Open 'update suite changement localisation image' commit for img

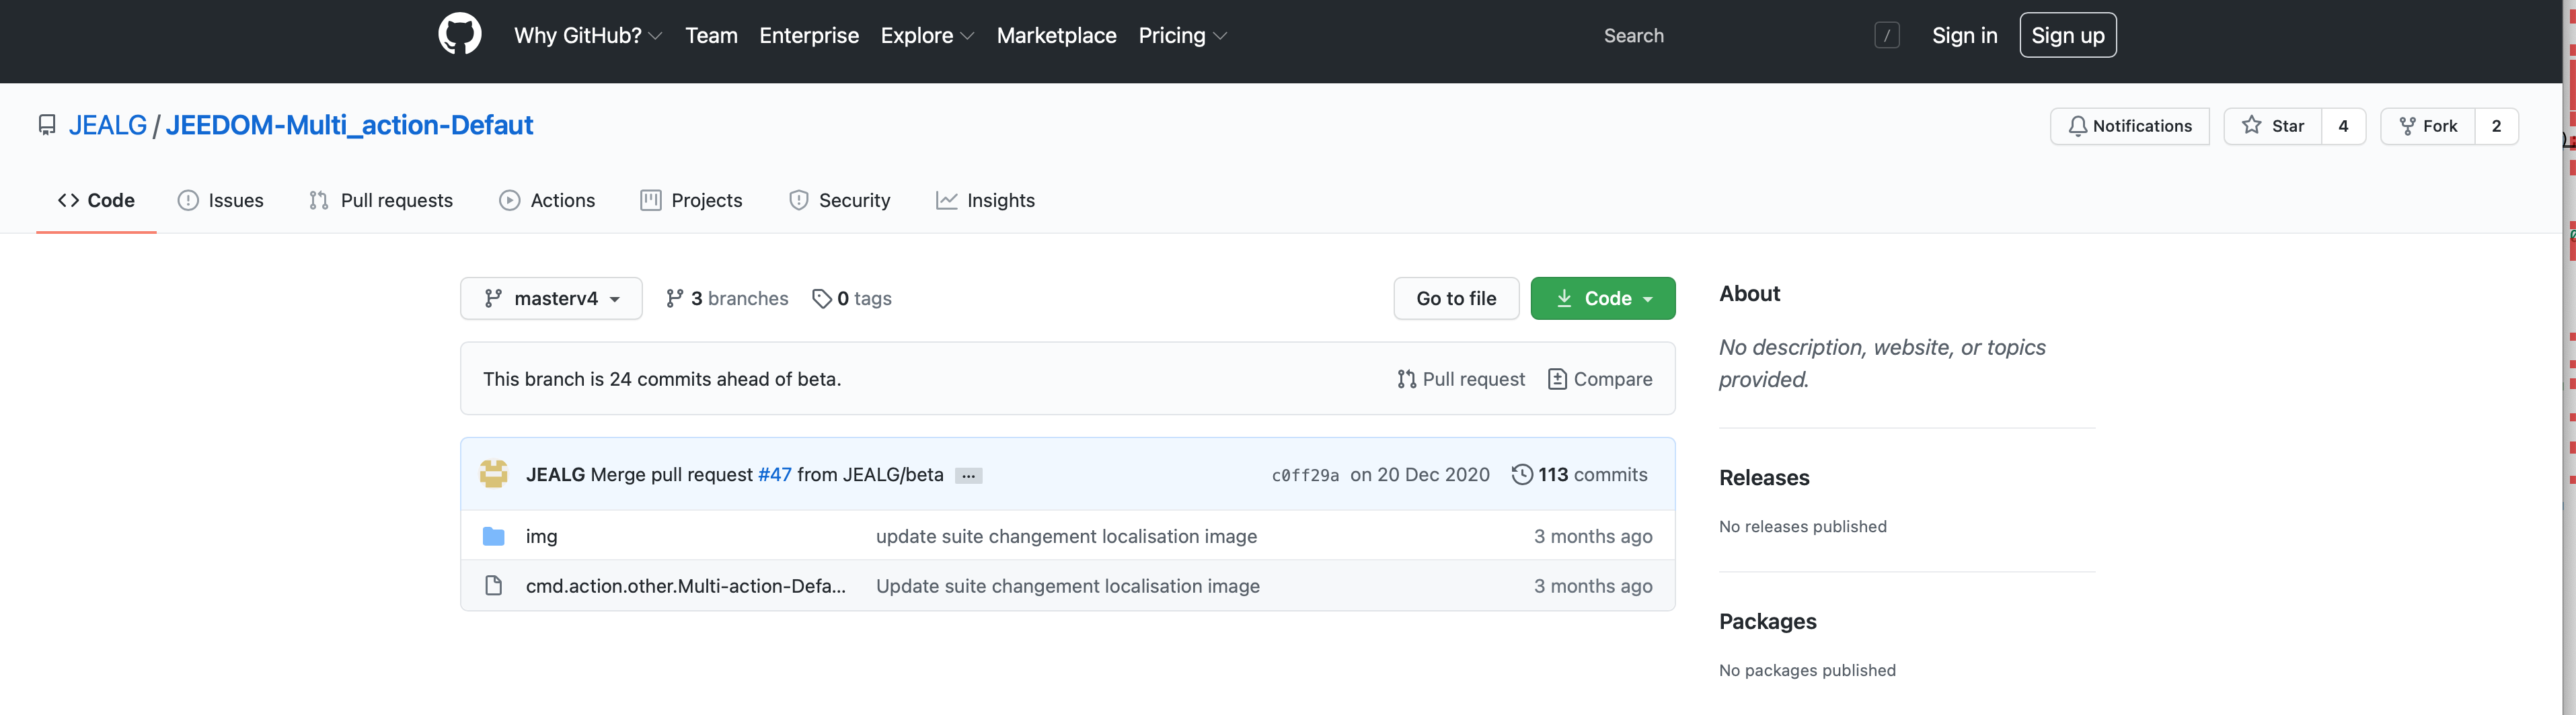1066,536
